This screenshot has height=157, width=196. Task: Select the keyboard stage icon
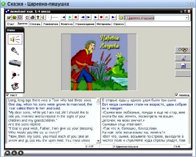point(15,63)
